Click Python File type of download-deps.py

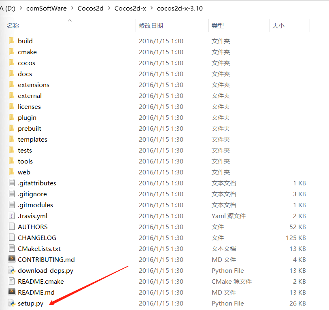[x=228, y=270]
